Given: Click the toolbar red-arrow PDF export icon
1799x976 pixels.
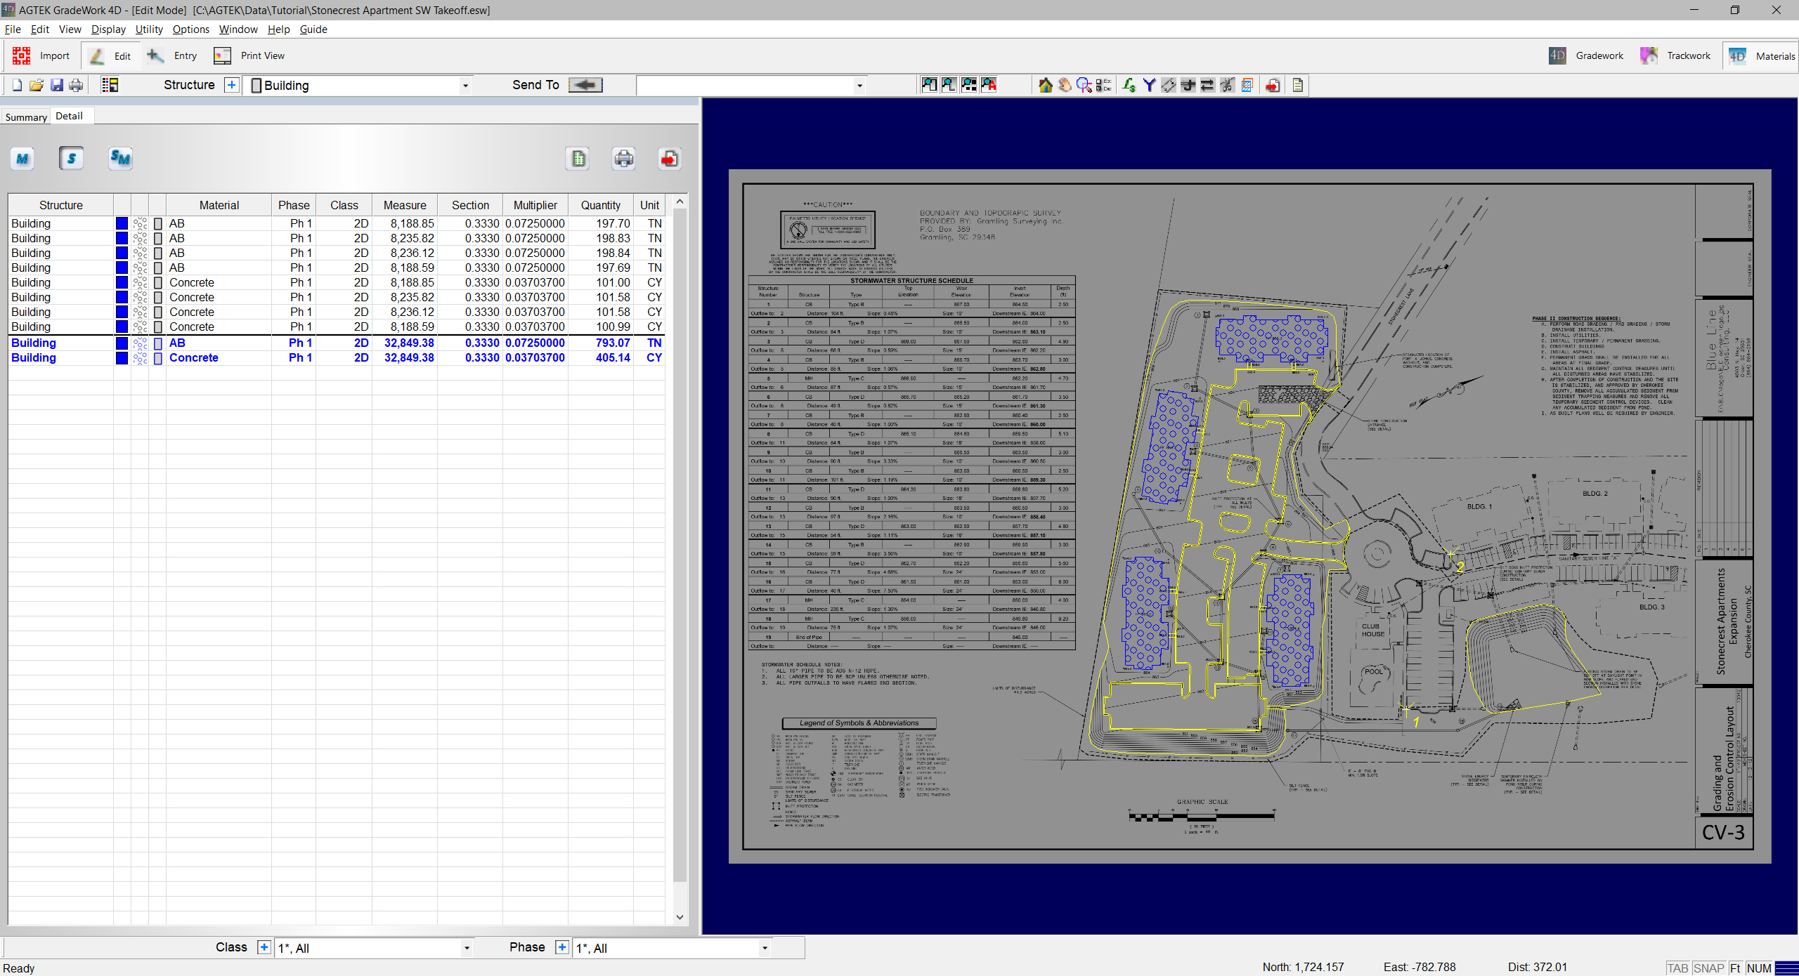Looking at the screenshot, I should pos(1273,85).
